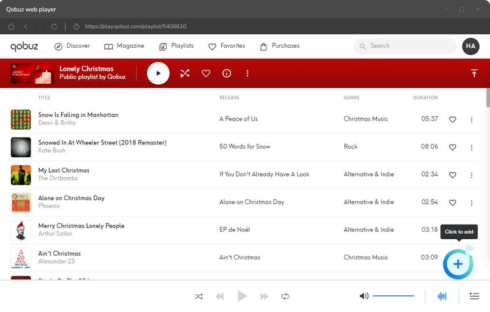This screenshot has height=312, width=490.
Task: Open the play queue list icon
Action: click(x=474, y=296)
